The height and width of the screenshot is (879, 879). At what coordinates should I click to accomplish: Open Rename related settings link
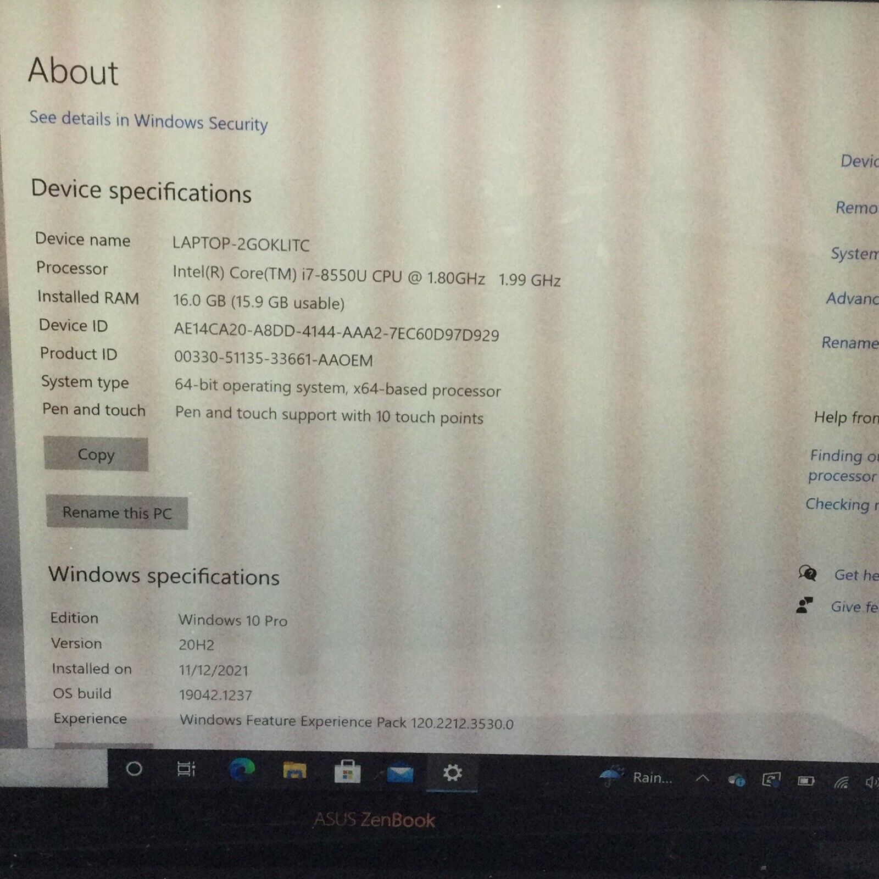point(850,343)
